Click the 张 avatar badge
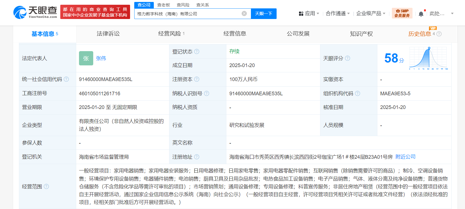This screenshot has width=465, height=209. (86, 58)
